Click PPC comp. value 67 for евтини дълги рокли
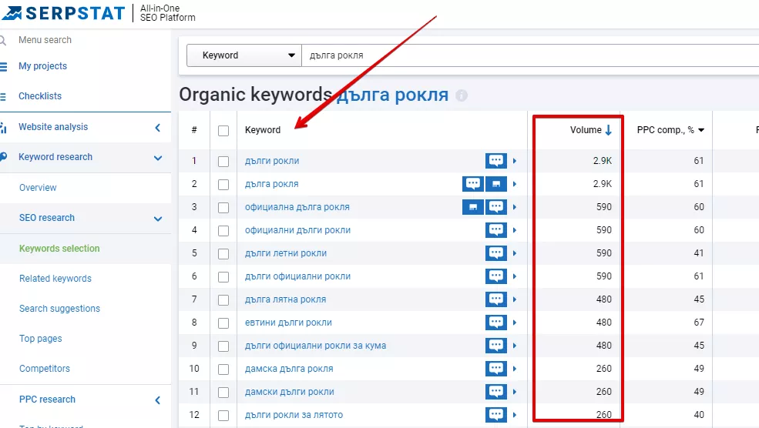The image size is (759, 428). 698,323
